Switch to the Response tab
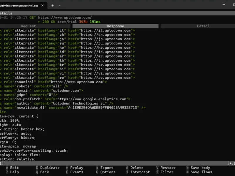This screenshot has height=176, width=235. coord(115,26)
